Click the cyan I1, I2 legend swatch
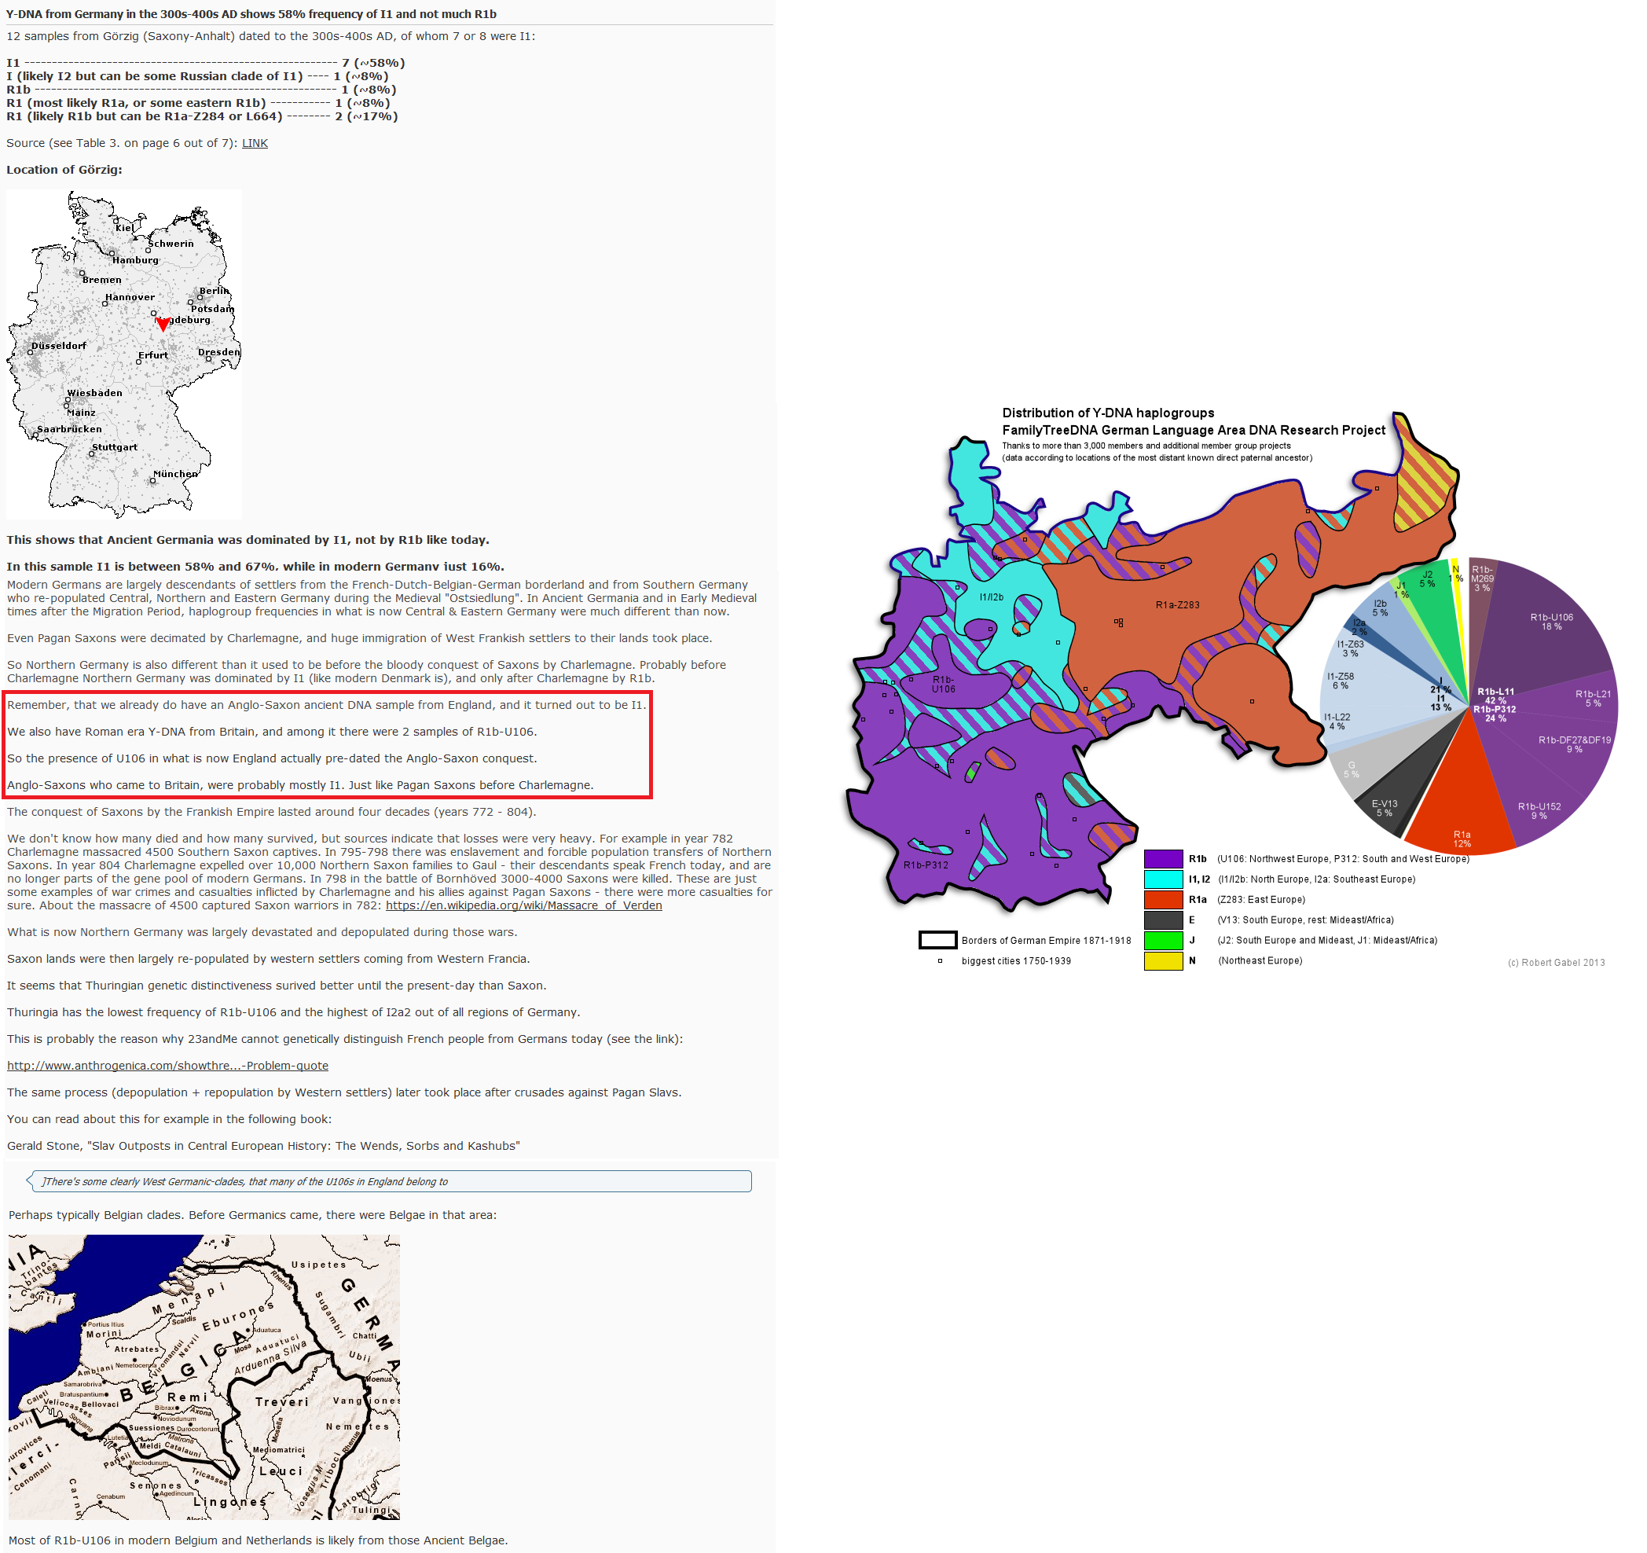 click(x=1163, y=879)
